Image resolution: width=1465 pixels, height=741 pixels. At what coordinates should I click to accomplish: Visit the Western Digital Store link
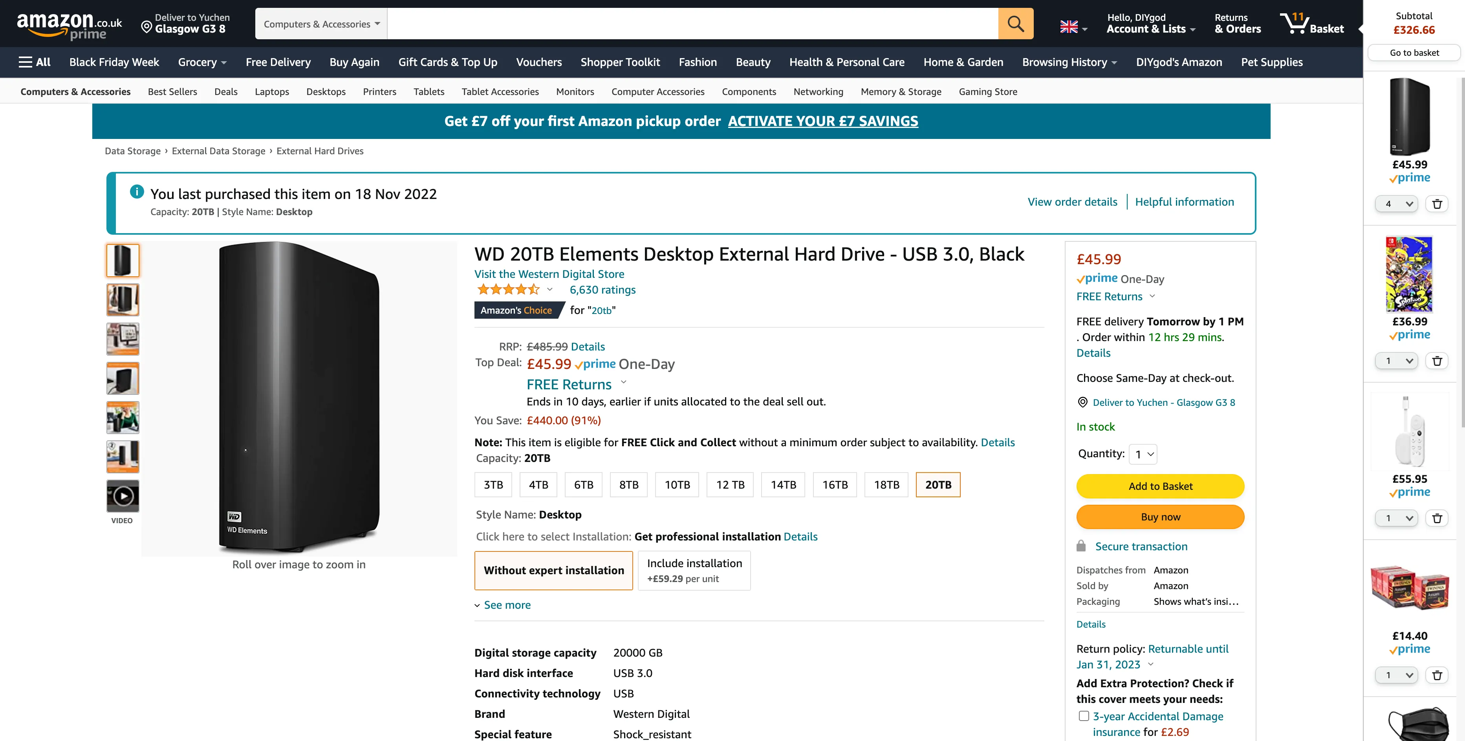(549, 274)
